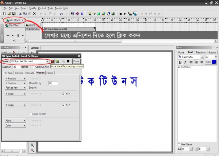Viewport: 219px width, 156px height.
Task: Open the Modify menu
Action: 33,8
